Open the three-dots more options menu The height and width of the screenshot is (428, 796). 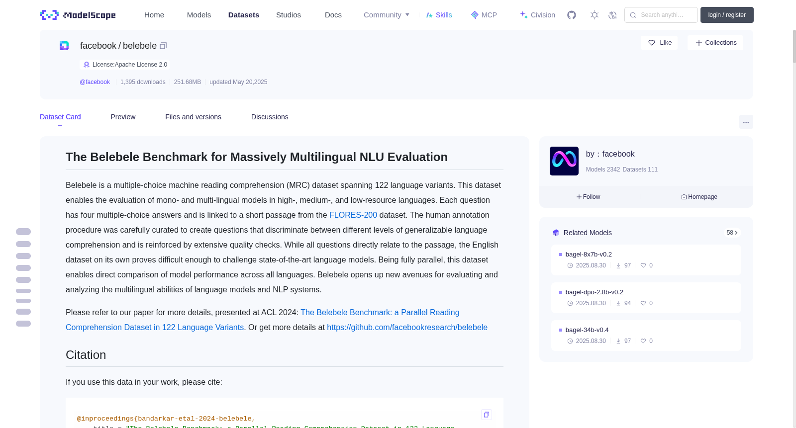pyautogui.click(x=746, y=122)
